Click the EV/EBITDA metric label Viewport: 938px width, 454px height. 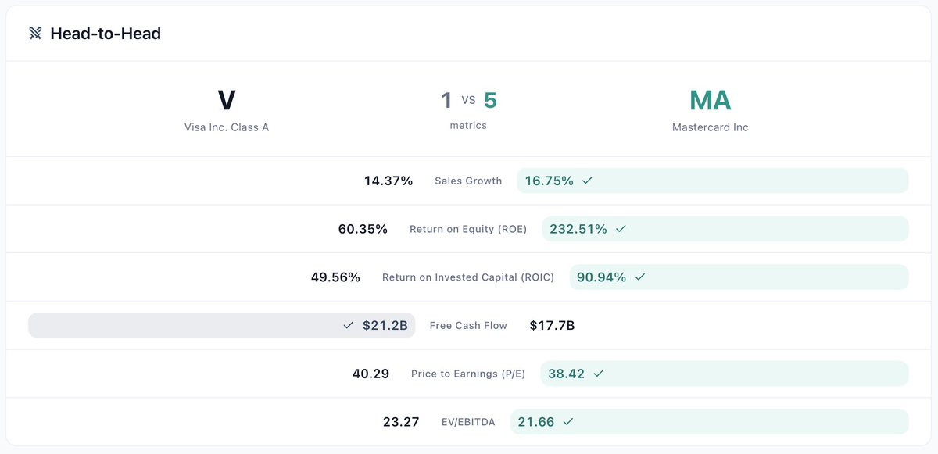468,422
